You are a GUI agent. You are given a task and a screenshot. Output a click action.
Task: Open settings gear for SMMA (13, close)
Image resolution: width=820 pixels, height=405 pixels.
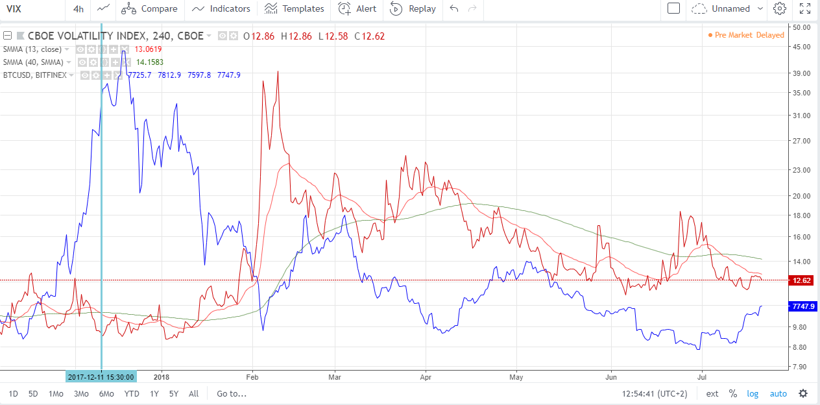point(91,49)
